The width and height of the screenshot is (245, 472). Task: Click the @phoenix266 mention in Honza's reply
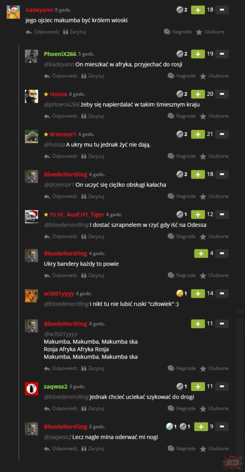click(x=62, y=104)
